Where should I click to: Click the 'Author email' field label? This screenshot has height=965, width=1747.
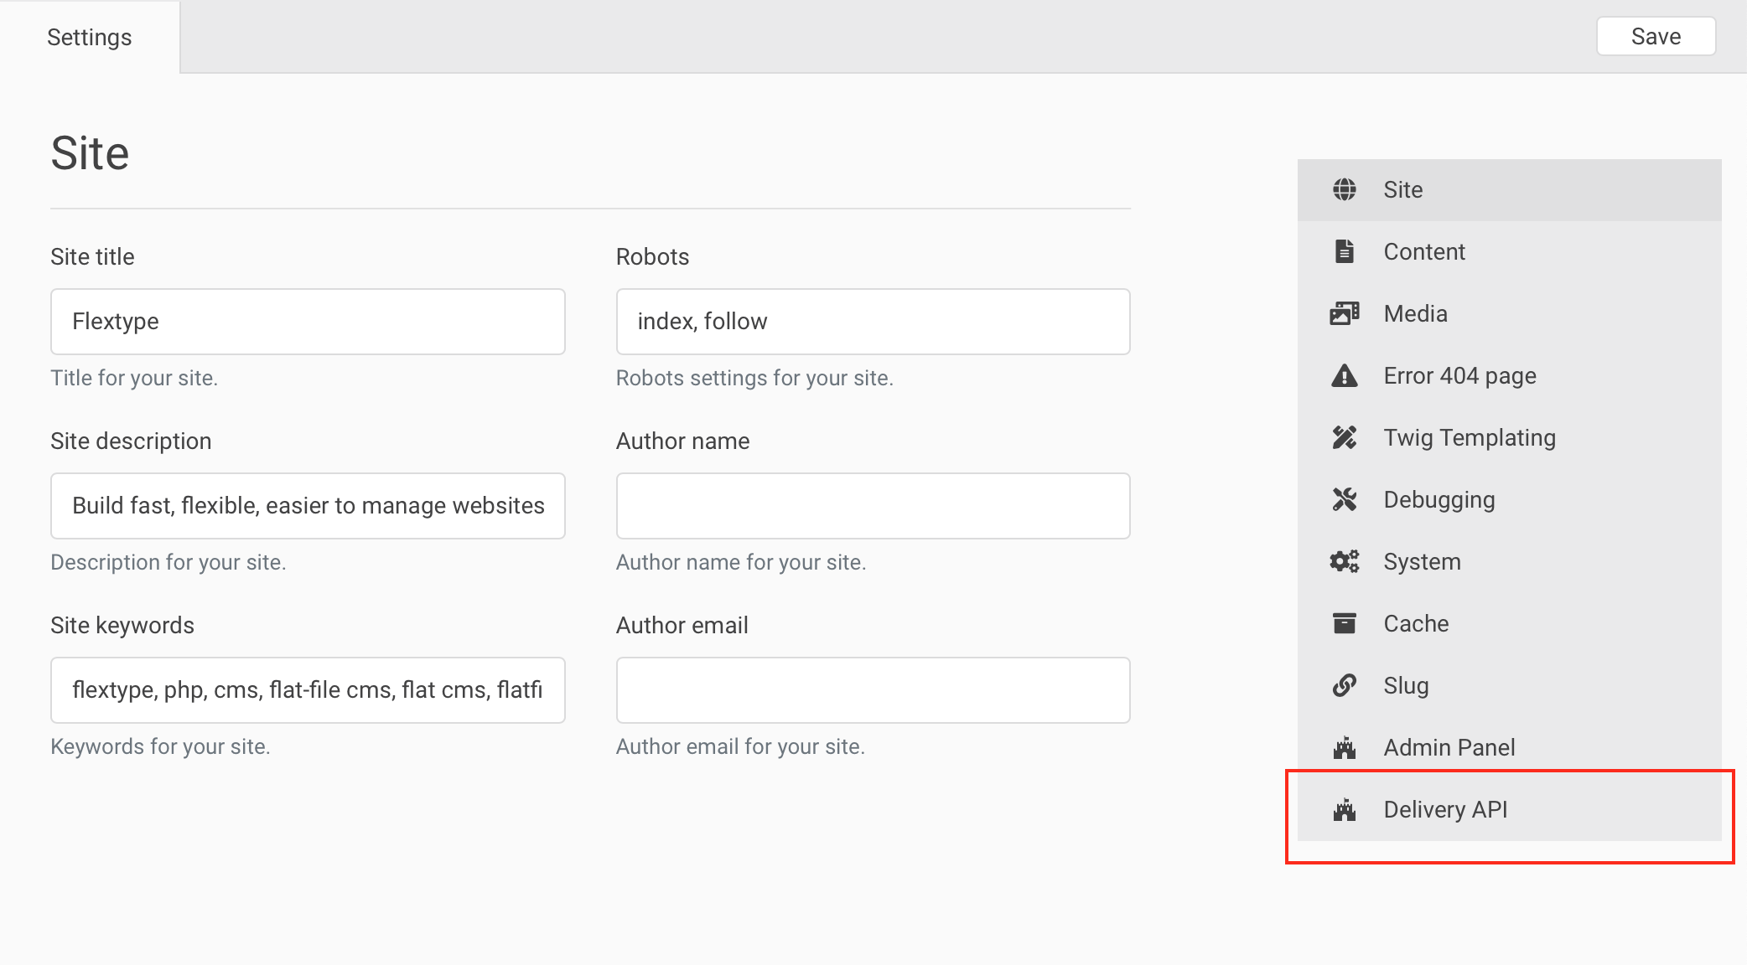(682, 626)
